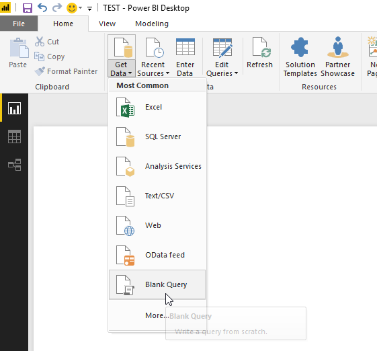Open Customize Quick Access Toolbar arrow
Image resolution: width=377 pixels, height=351 pixels.
[89, 9]
